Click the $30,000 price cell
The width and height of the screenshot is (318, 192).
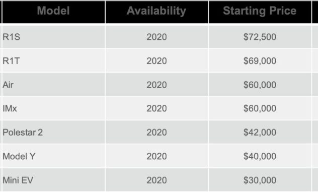(x=260, y=180)
